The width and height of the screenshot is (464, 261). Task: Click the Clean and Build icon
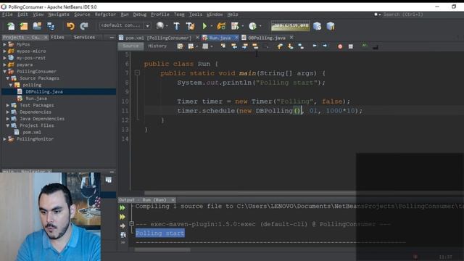(190, 26)
